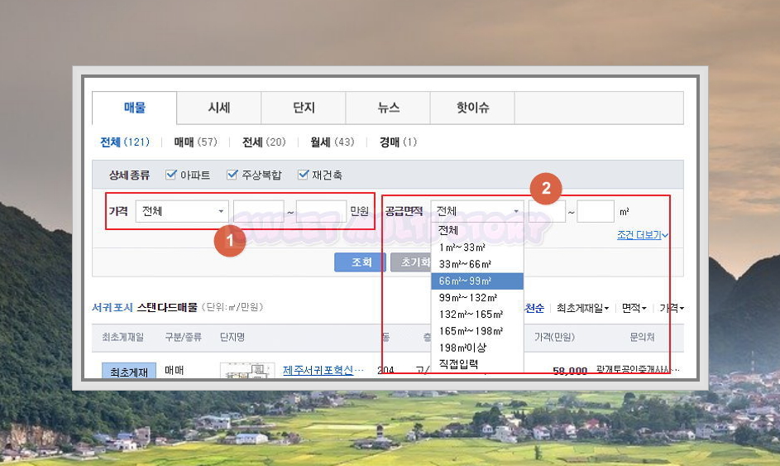Open the 제주서귀포혁신 listing link
Screen dimensions: 780x466
[x=323, y=371]
